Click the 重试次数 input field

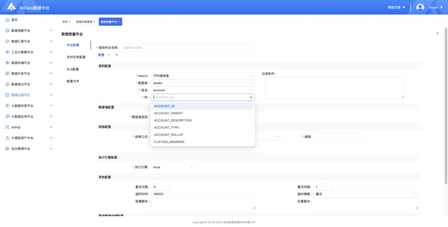pos(161,187)
